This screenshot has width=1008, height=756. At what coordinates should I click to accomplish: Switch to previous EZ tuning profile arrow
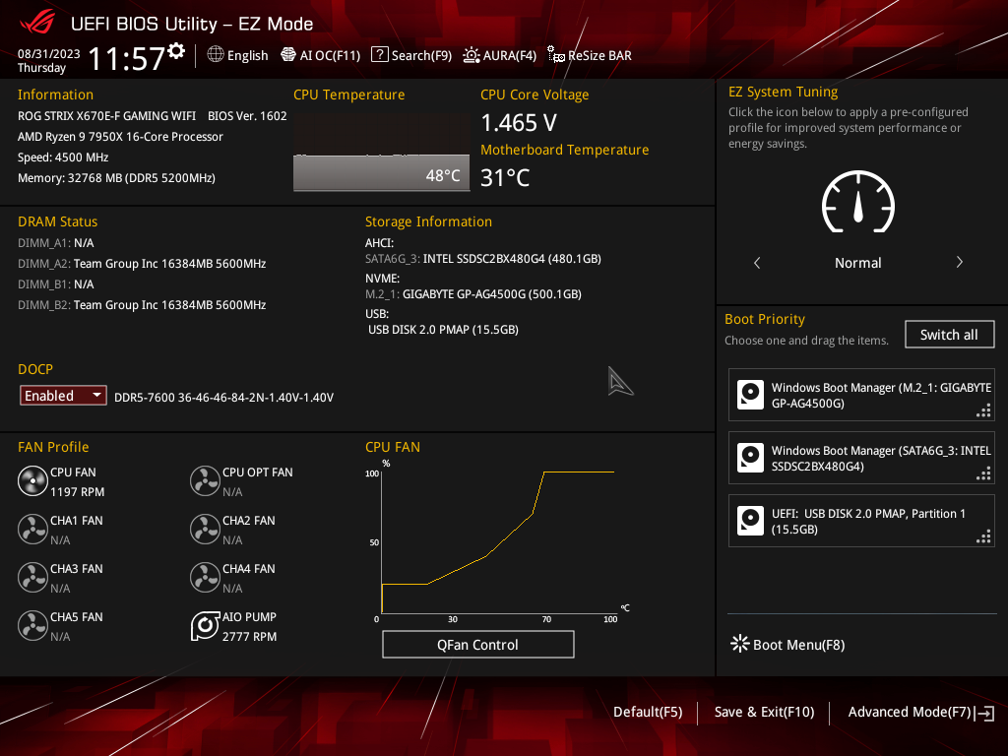coord(757,262)
